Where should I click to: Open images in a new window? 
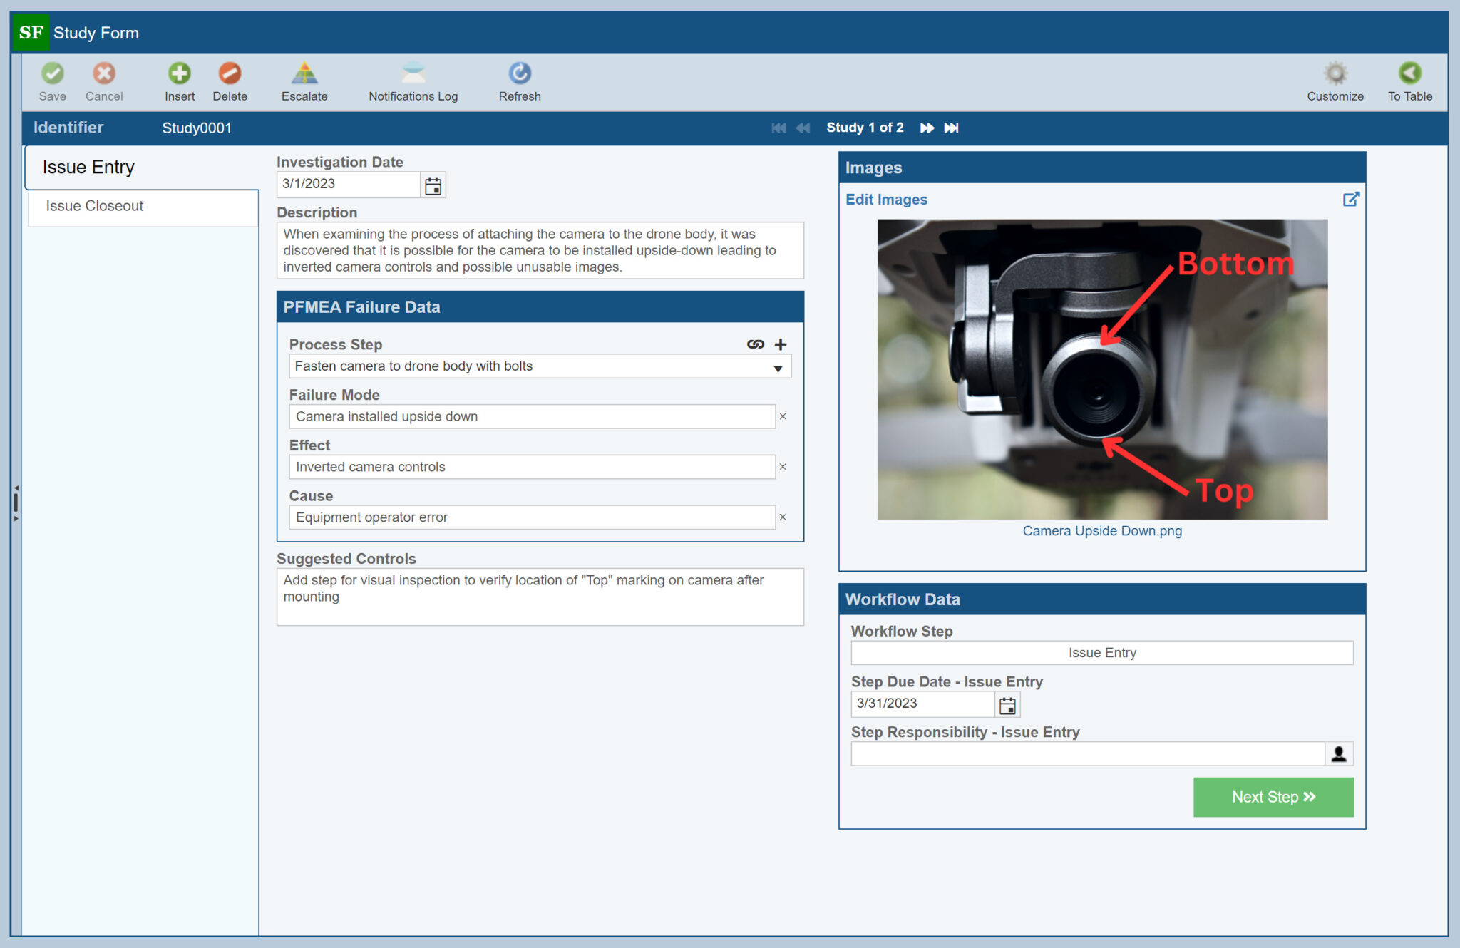coord(1352,200)
